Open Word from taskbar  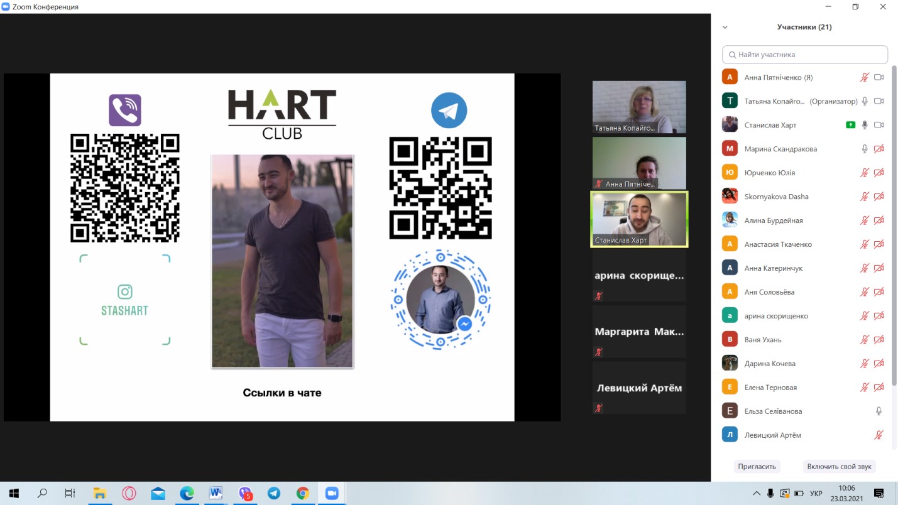click(x=216, y=493)
